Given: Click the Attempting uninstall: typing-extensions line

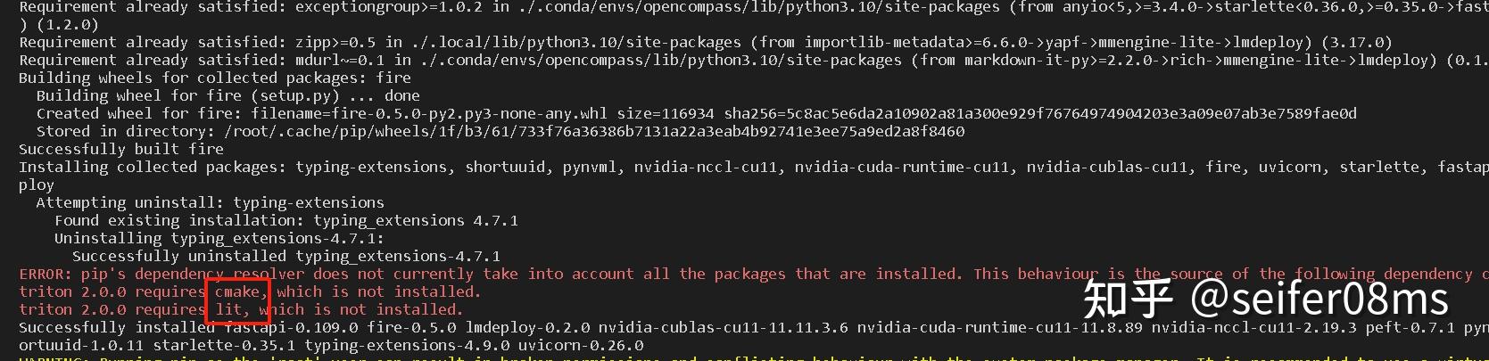Looking at the screenshot, I should [x=211, y=202].
